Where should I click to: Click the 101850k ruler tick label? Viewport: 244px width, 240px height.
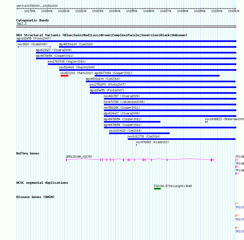[132, 11]
